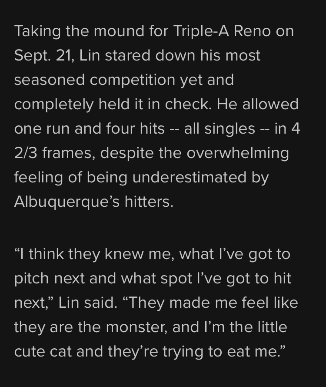Click the word "underestimated"
The height and width of the screenshot is (387, 326).
[189, 178]
